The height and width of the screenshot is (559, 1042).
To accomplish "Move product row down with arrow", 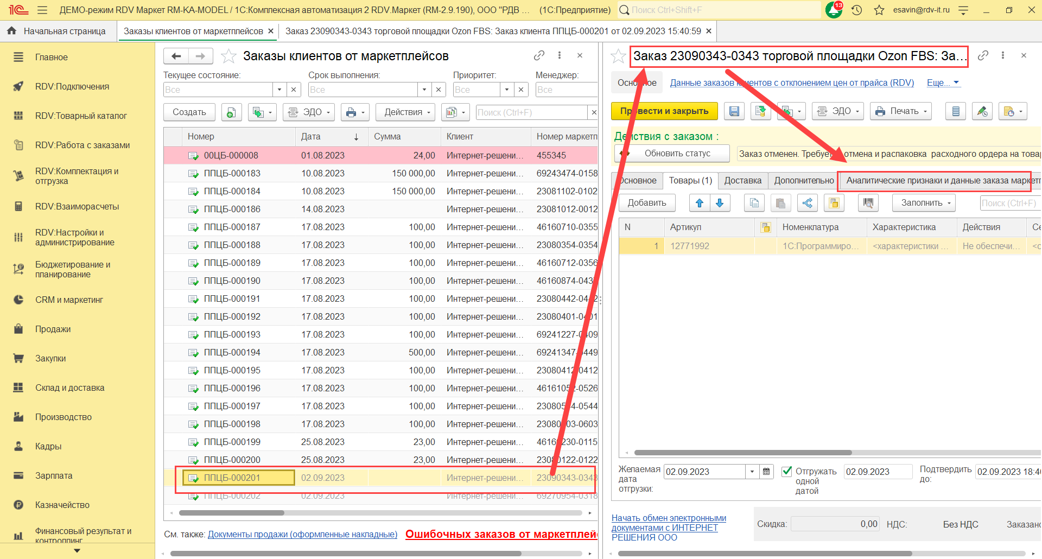I will click(x=720, y=203).
